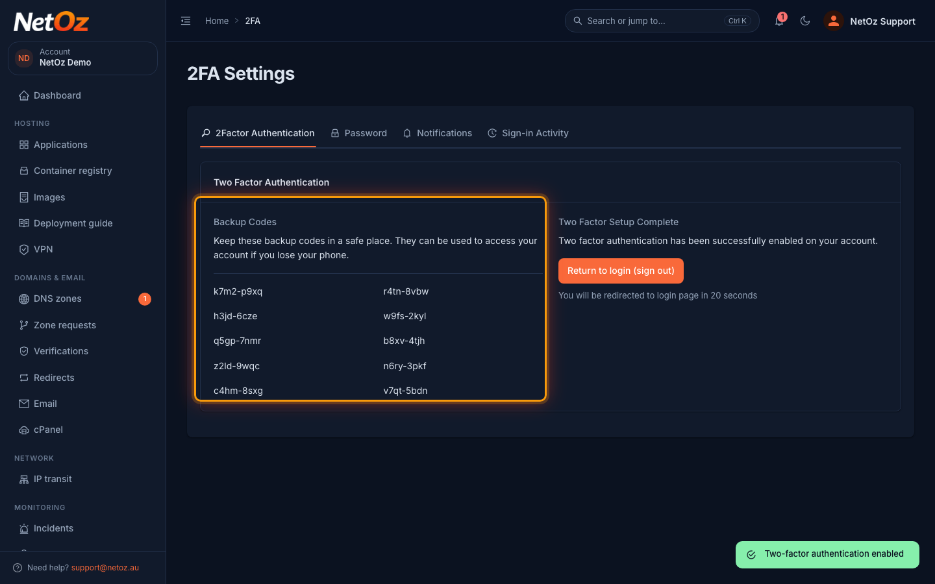Open Verifications page
Screen dimensions: 935x584
(x=82, y=351)
